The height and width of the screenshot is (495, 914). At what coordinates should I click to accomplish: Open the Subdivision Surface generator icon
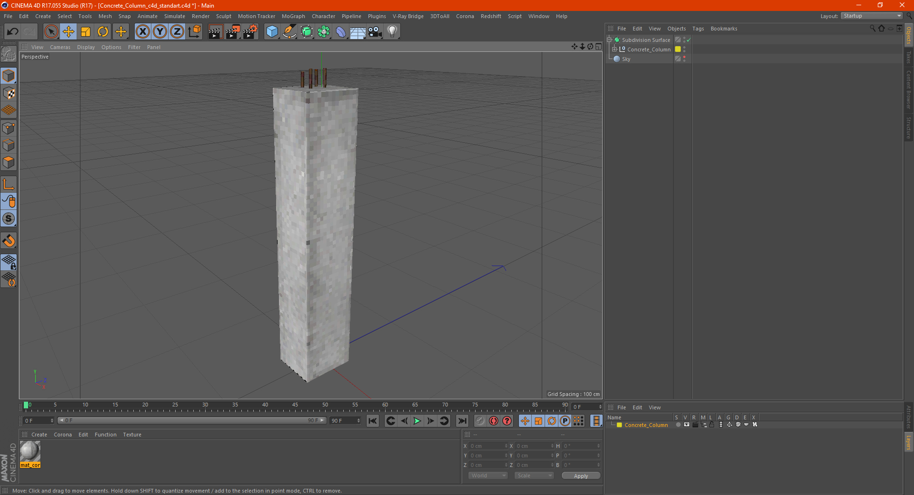tap(307, 32)
